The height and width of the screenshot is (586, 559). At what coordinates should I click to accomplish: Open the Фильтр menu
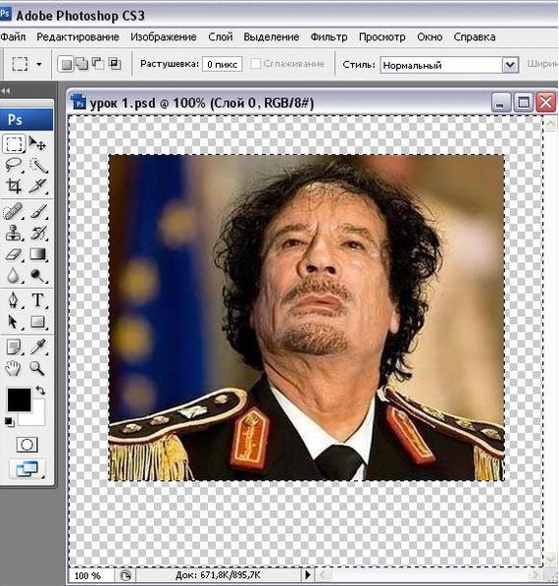[329, 37]
